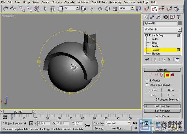
Task: Select the Select and Link tool
Action: click(x=22, y=9)
